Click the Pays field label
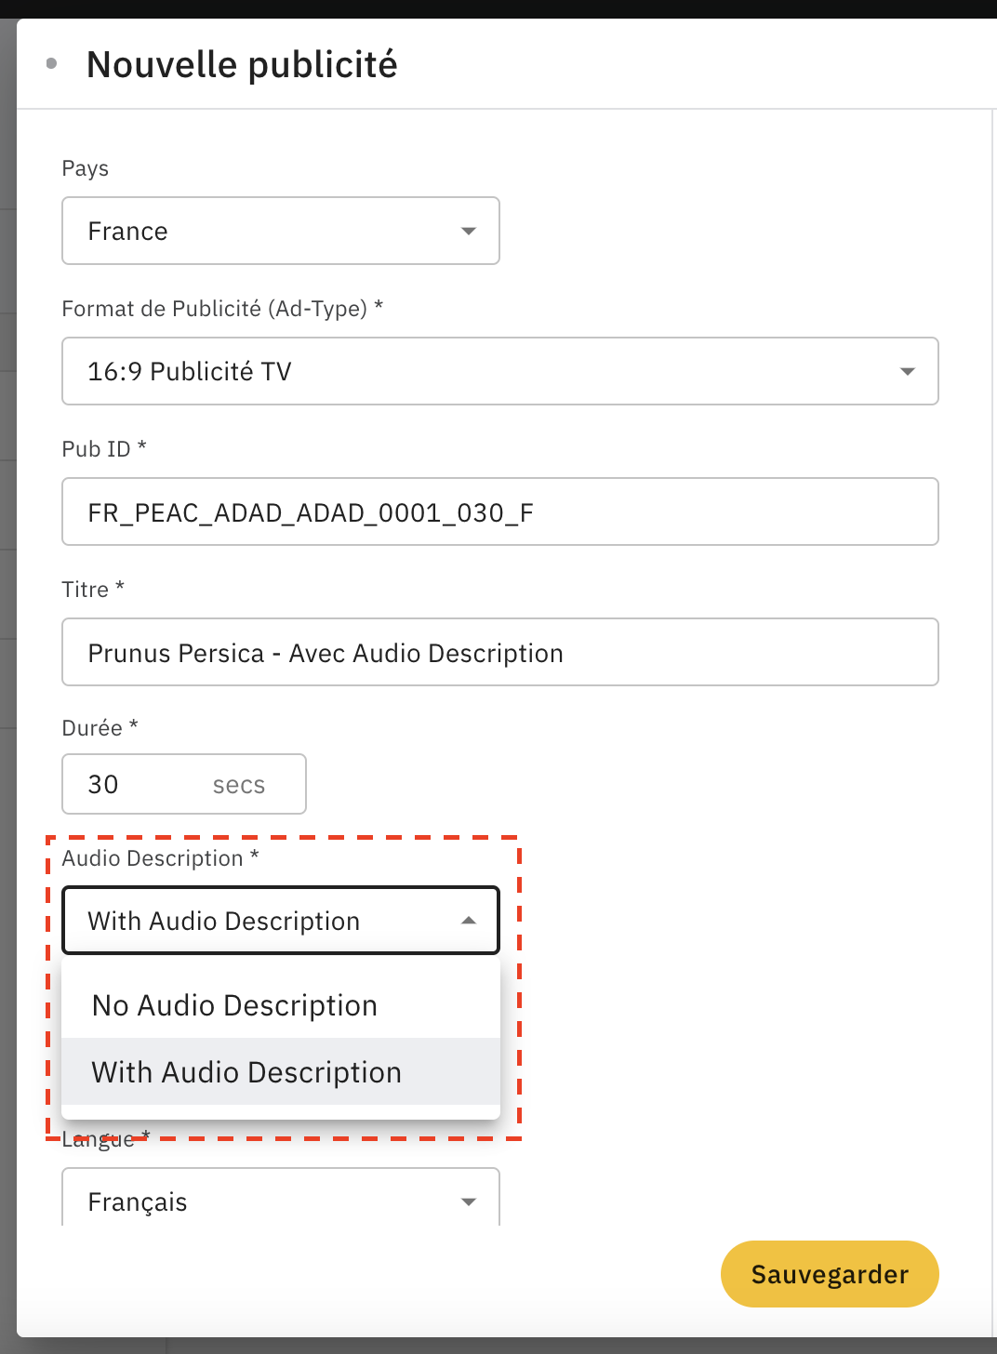Image resolution: width=997 pixels, height=1354 pixels. tap(85, 168)
